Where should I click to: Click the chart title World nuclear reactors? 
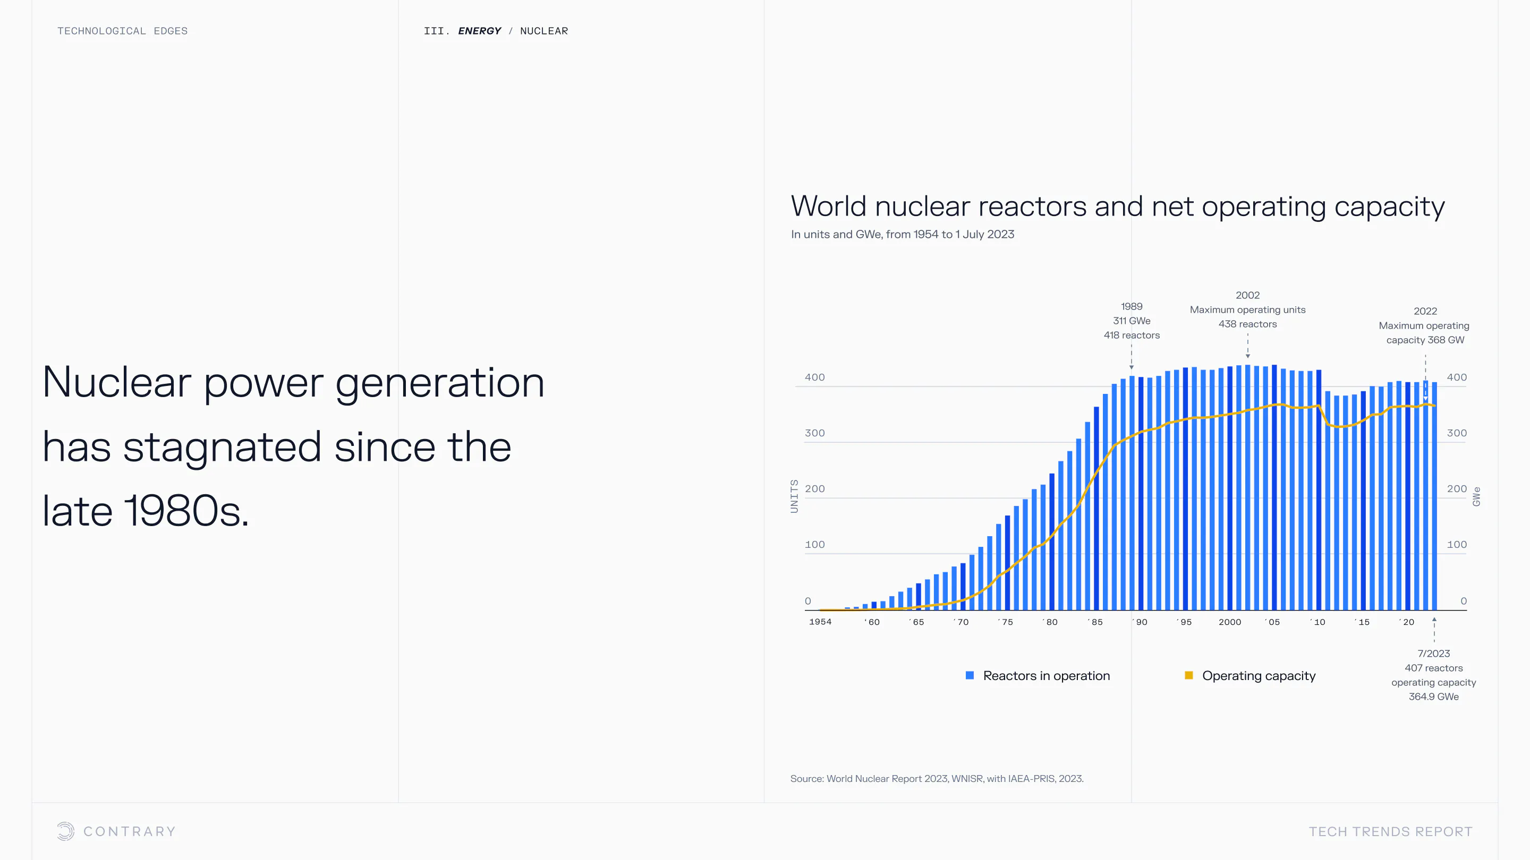1117,206
